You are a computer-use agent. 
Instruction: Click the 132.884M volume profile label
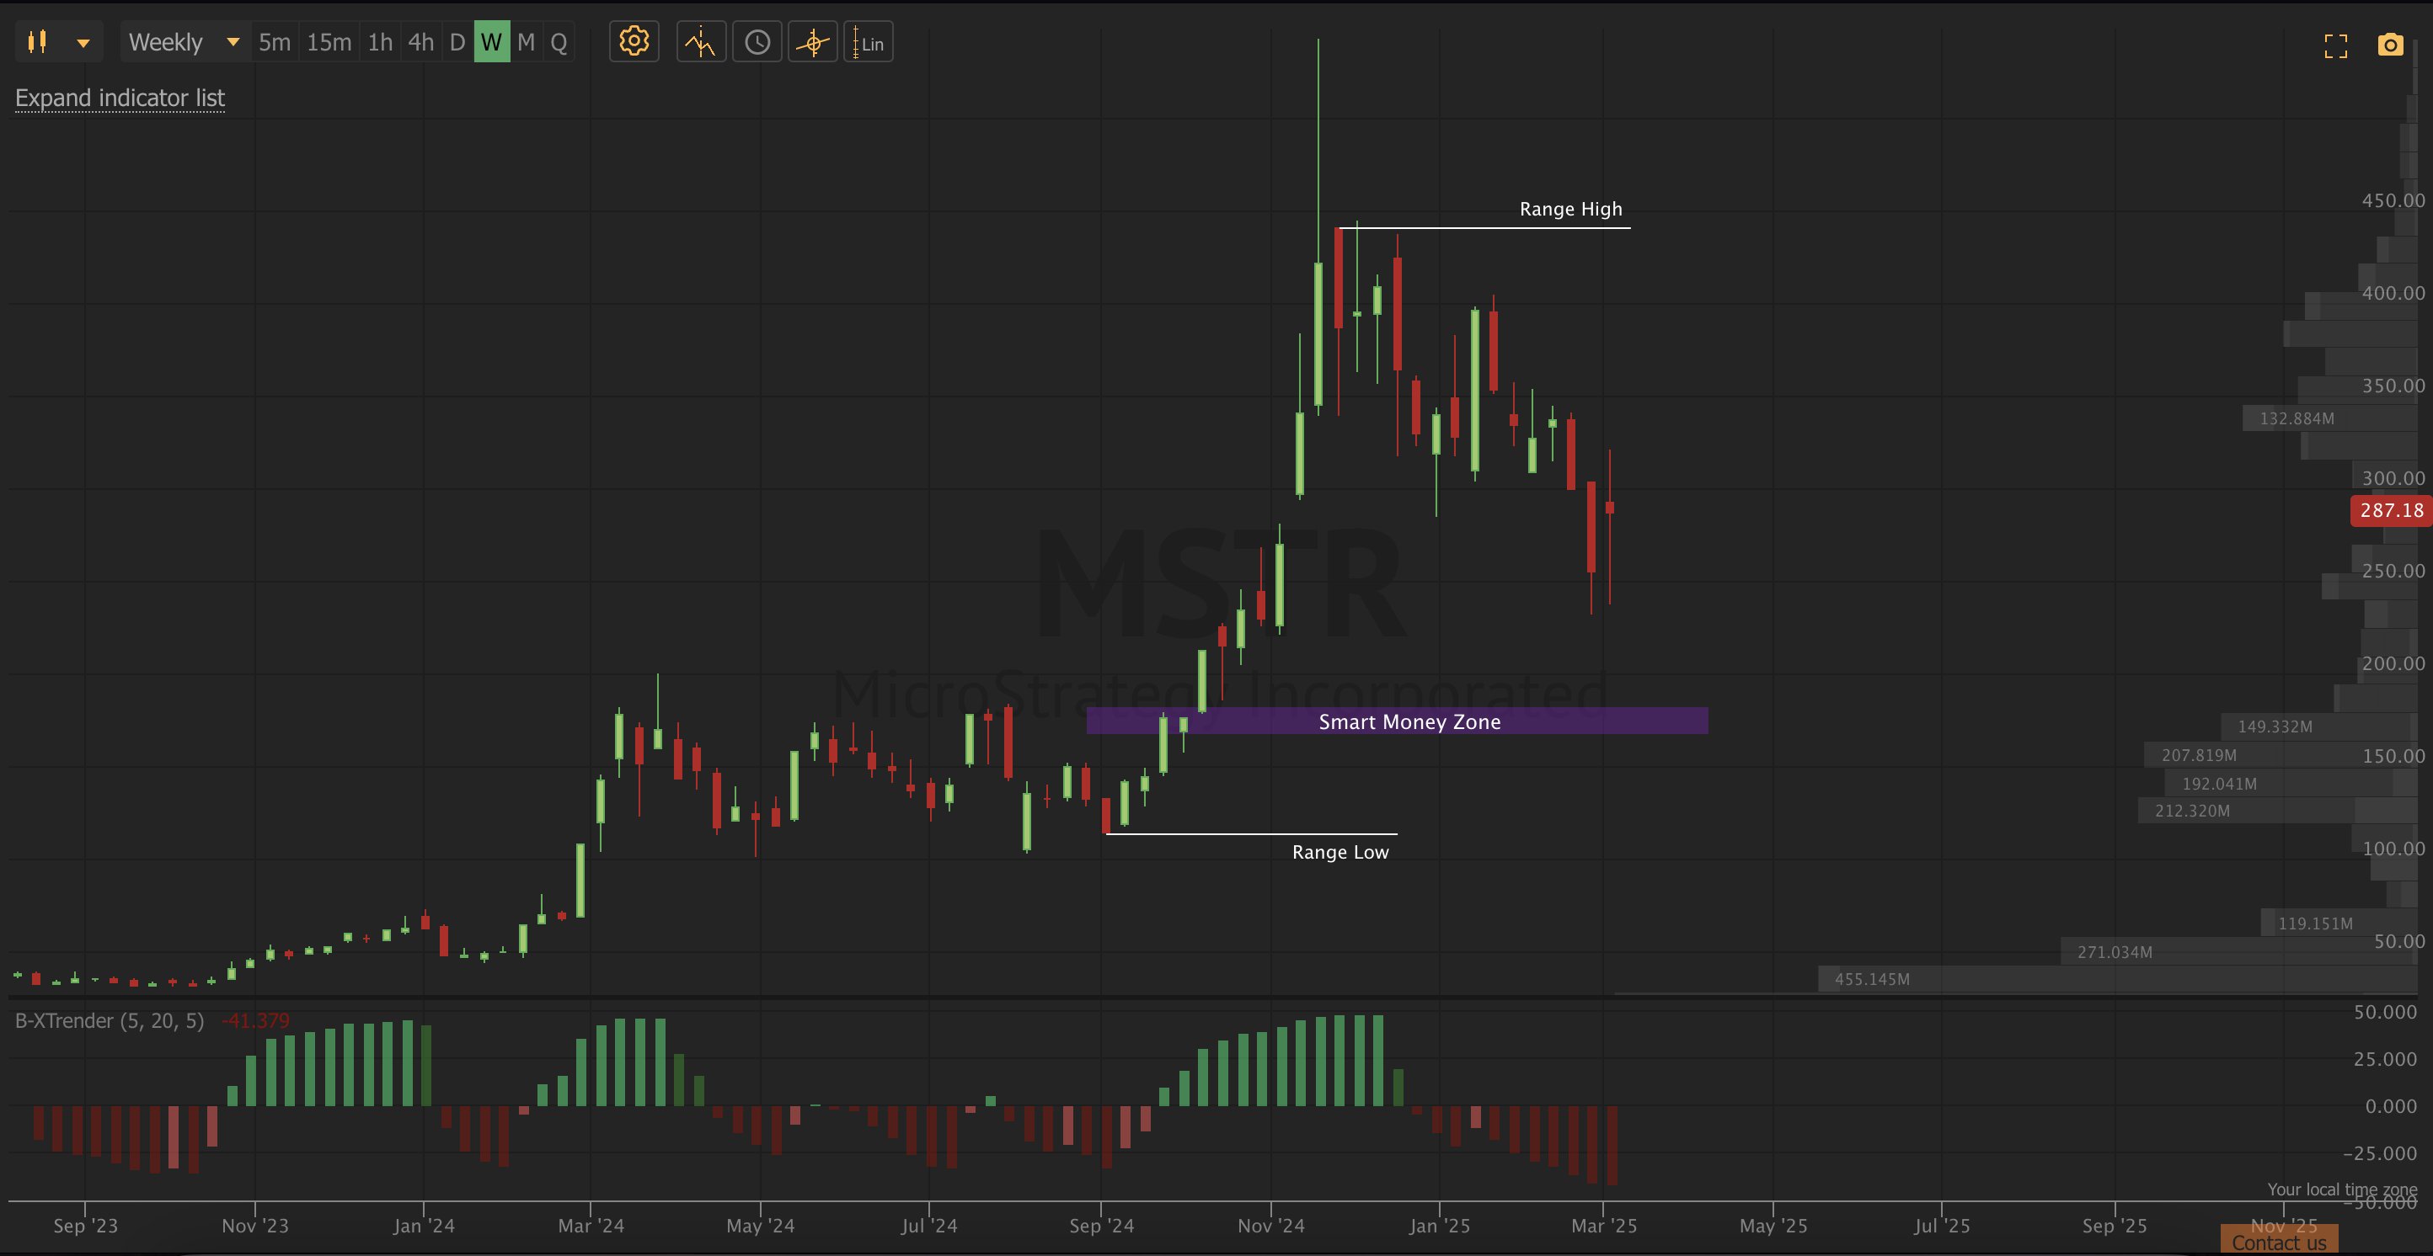point(2296,419)
